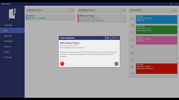Open the Years page
Screen dimensions: 179x100
coord(12,52)
